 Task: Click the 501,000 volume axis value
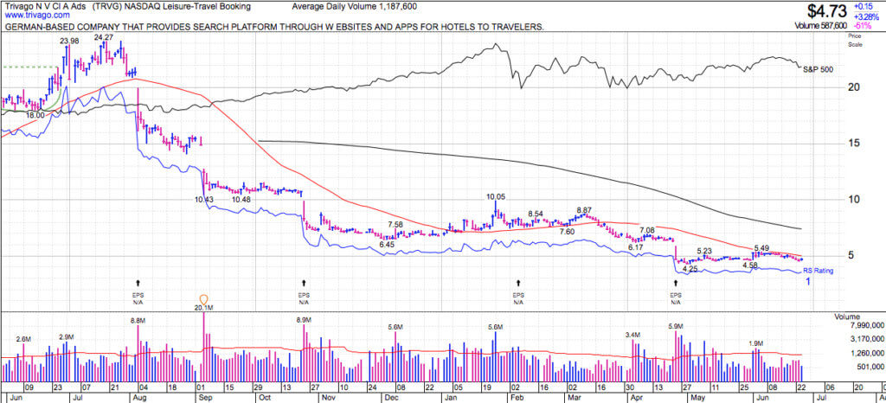coord(870,368)
